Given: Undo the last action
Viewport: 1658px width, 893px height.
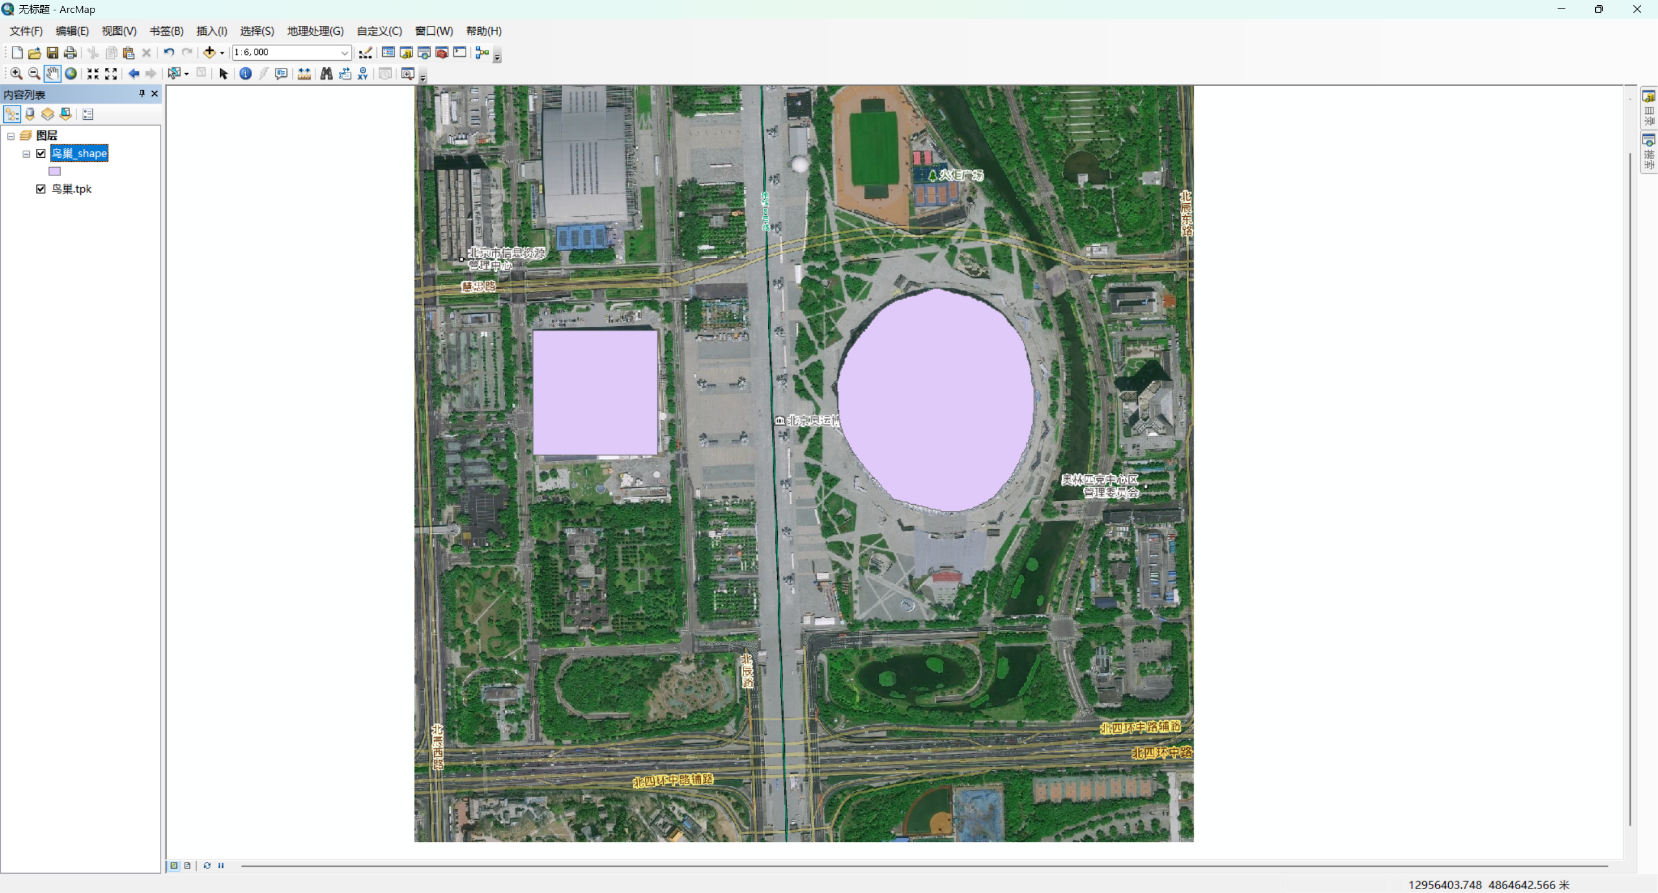Looking at the screenshot, I should 169,52.
